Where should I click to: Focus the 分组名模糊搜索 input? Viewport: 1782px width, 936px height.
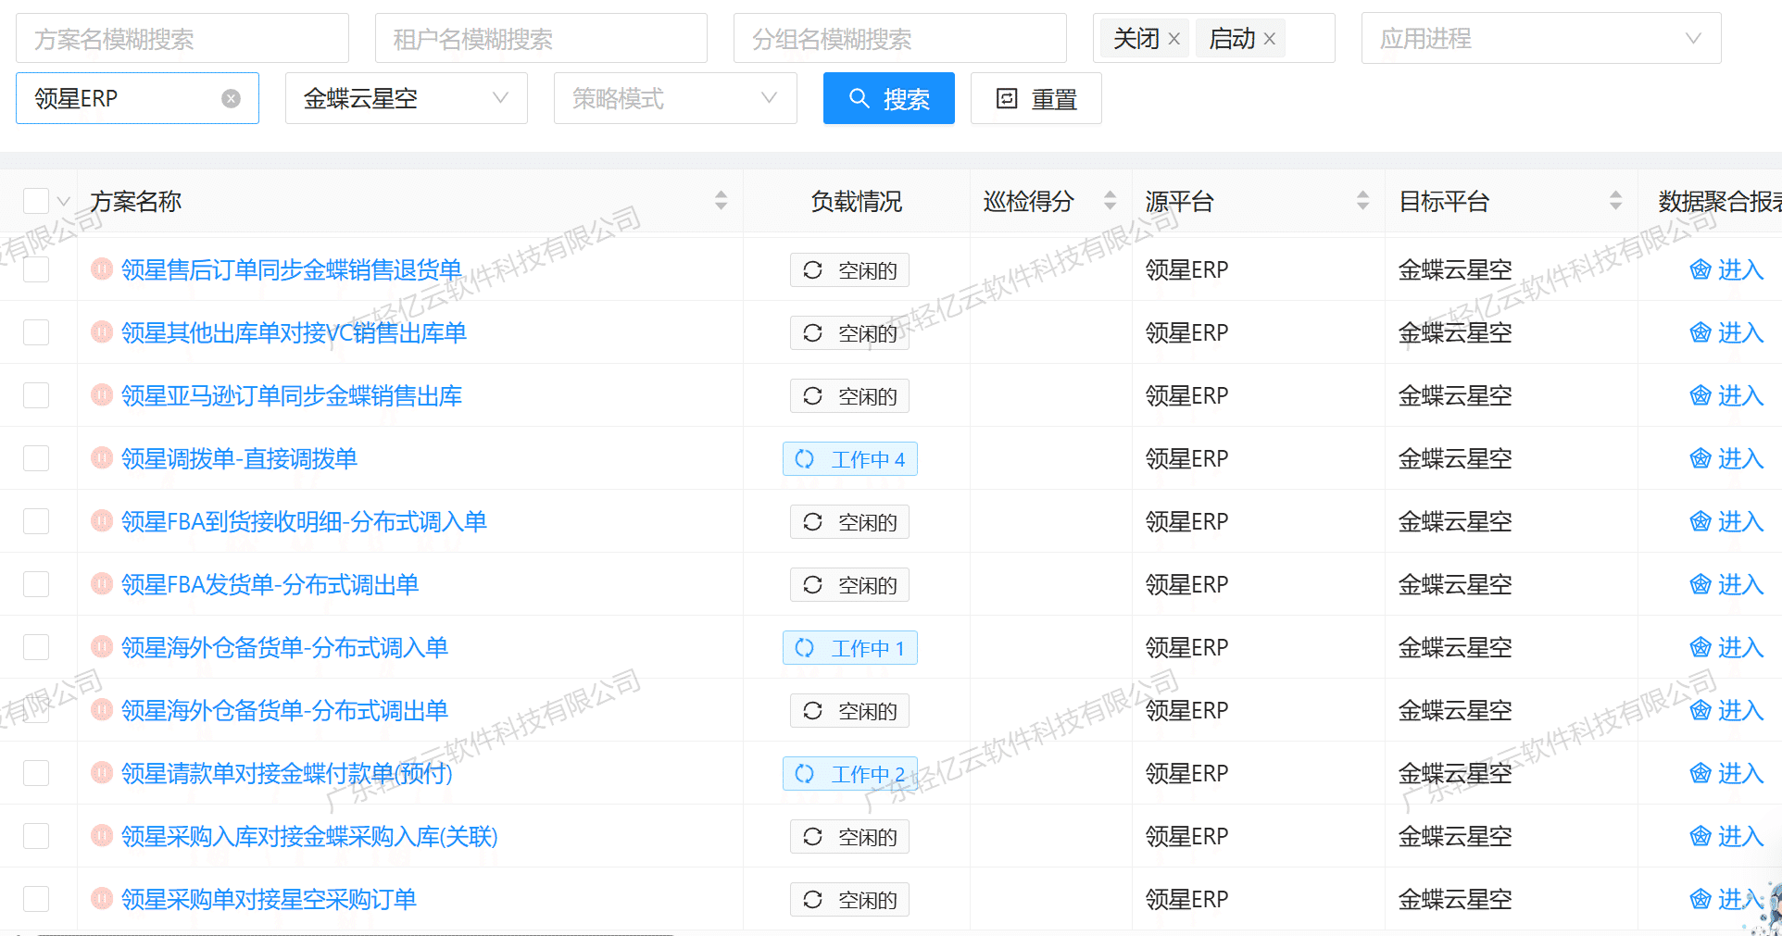[900, 39]
